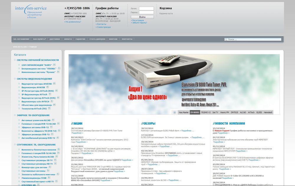The image size is (295, 186).
Task: Collapse СИСТЕМЫ ОХРАННОЙ БЕЗОПАСНОСТИ catalog section
Action: (15, 60)
